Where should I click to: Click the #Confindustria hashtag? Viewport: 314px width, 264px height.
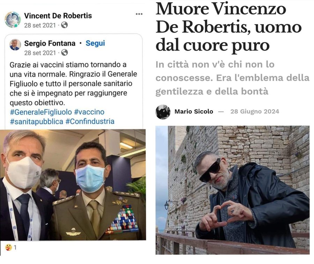(90, 121)
